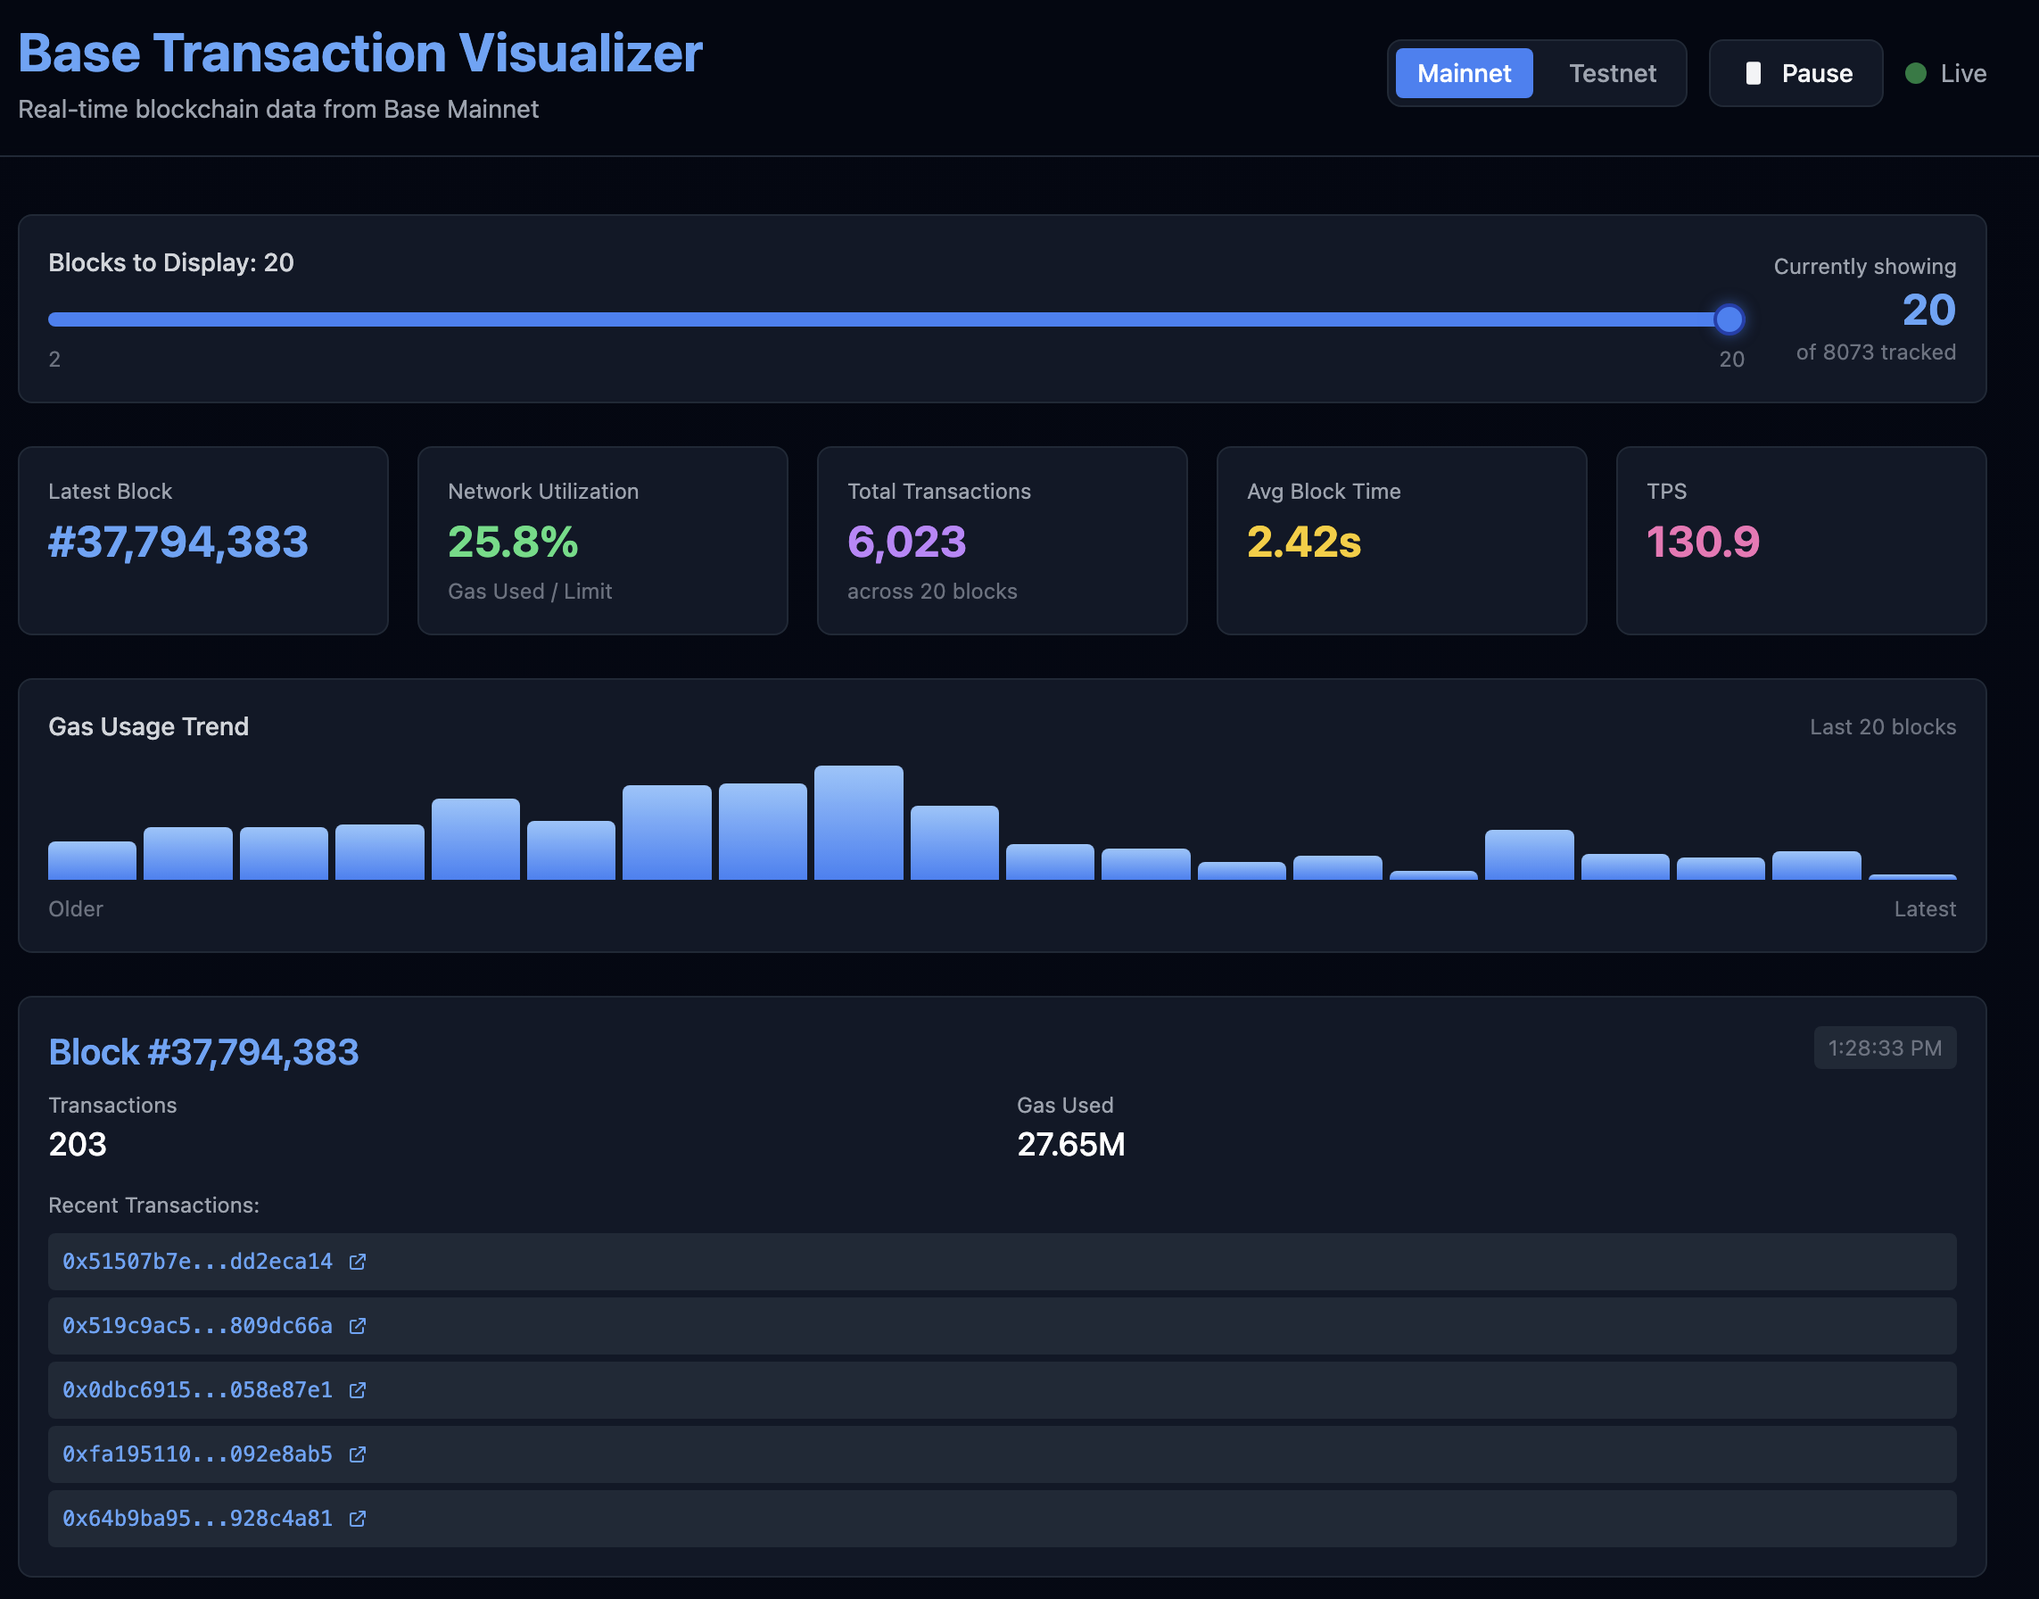Switch to the Mainnet network
The height and width of the screenshot is (1599, 2039).
[x=1464, y=73]
